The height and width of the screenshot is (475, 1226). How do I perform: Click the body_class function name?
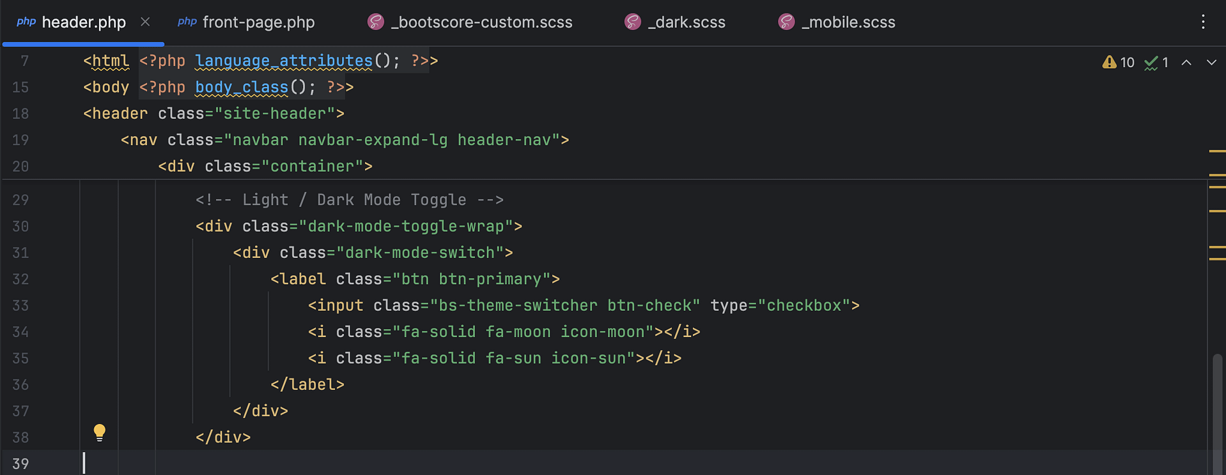click(x=242, y=87)
